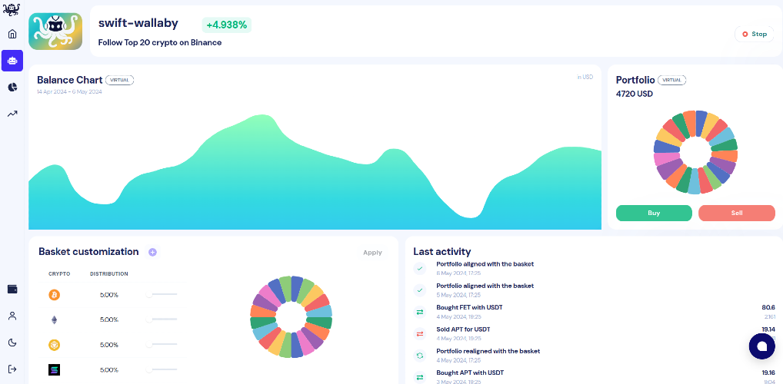This screenshot has width=783, height=384.
Task: Click the Bitcoin coin icon
Action: point(54,295)
